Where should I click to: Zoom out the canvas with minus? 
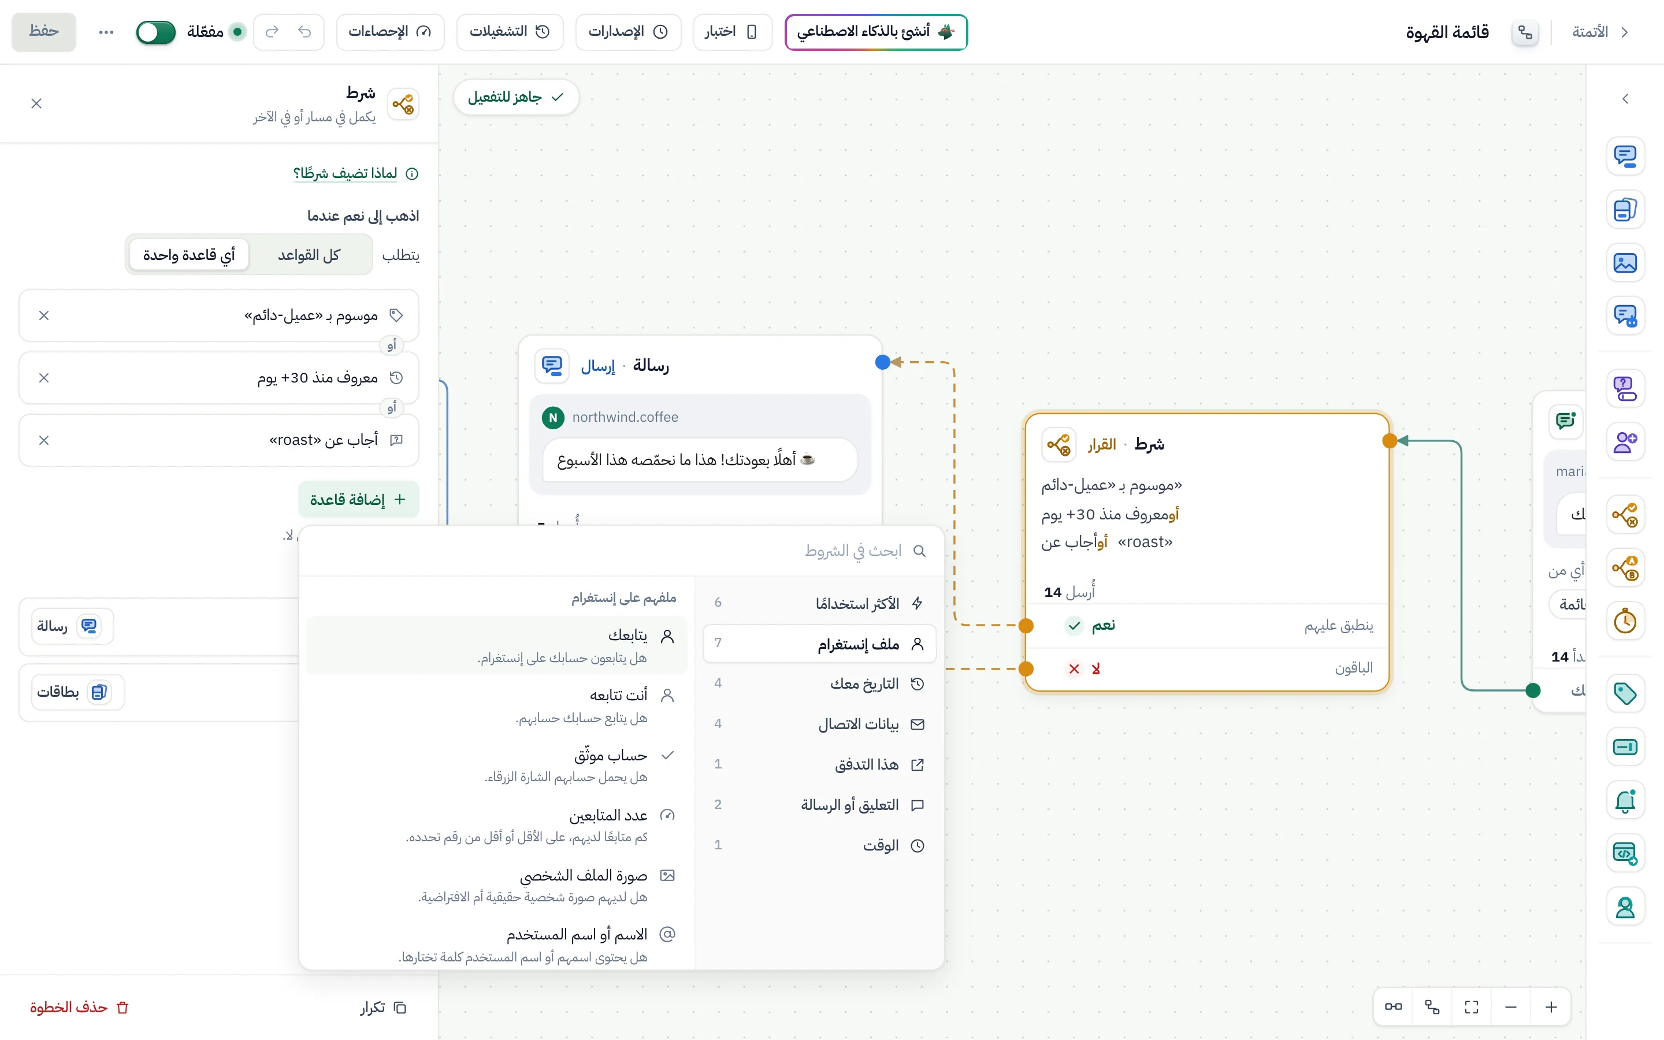1511,1008
